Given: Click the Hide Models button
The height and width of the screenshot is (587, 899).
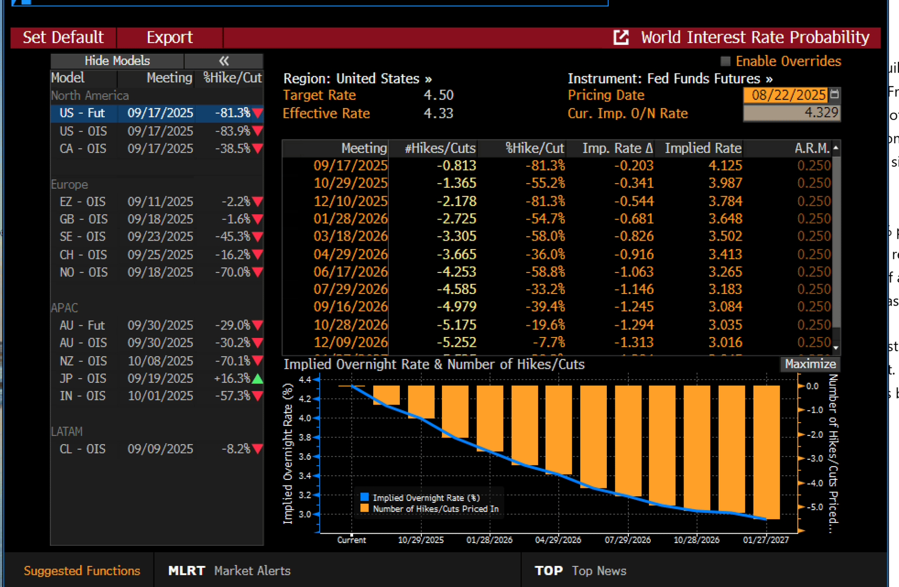Looking at the screenshot, I should [x=117, y=61].
